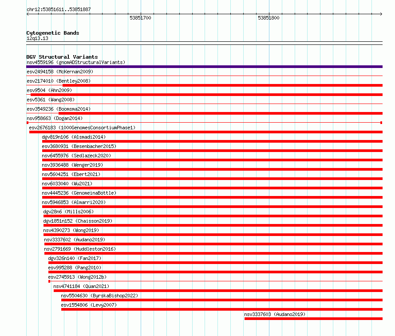Image resolution: width=395 pixels, height=336 pixels.
Task: Select the nsv6455976 (Sedlazeck2020) label
Action: coord(76,156)
